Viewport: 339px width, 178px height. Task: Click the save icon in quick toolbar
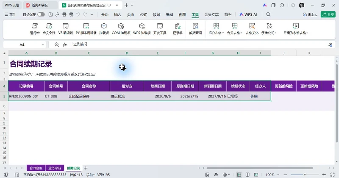pos(50,14)
